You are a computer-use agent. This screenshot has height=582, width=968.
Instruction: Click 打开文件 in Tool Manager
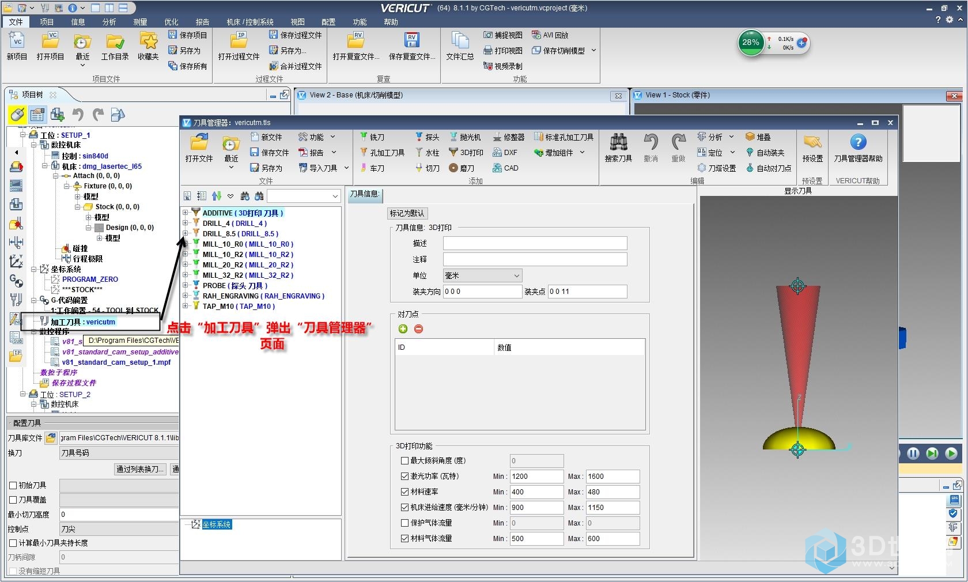click(x=199, y=148)
